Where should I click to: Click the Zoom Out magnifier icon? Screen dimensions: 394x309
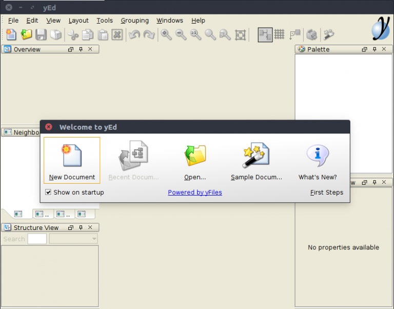click(x=181, y=35)
